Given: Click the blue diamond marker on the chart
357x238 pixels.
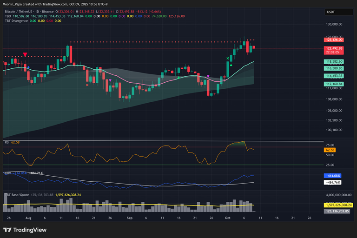Looking at the screenshot, I should 28,67.
